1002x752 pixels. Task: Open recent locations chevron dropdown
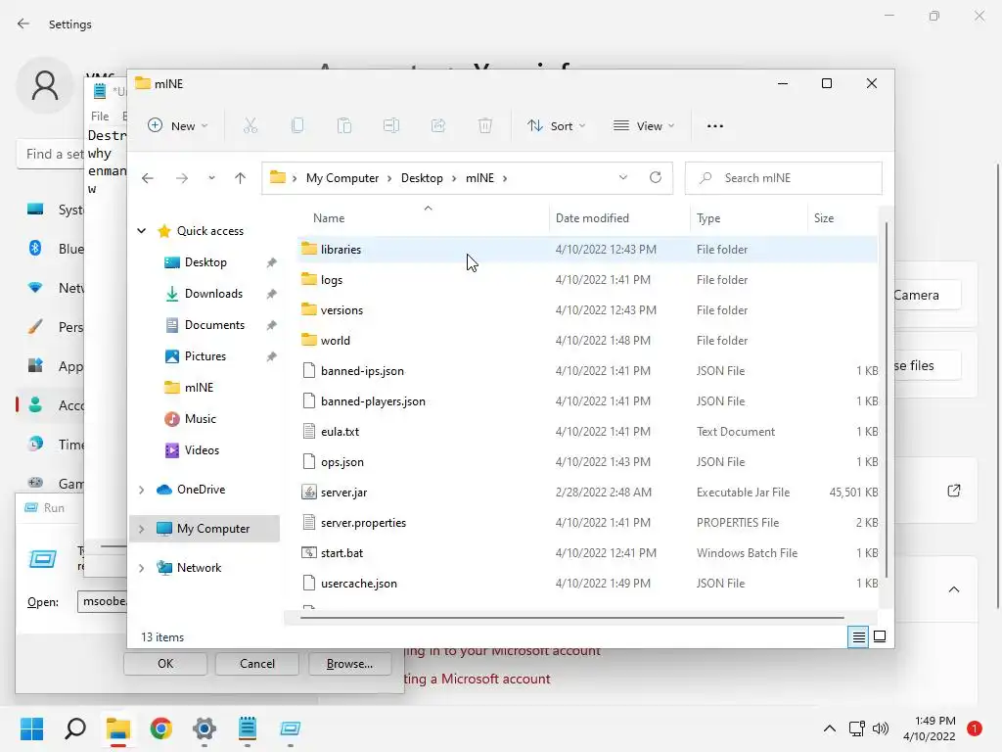pos(211,178)
